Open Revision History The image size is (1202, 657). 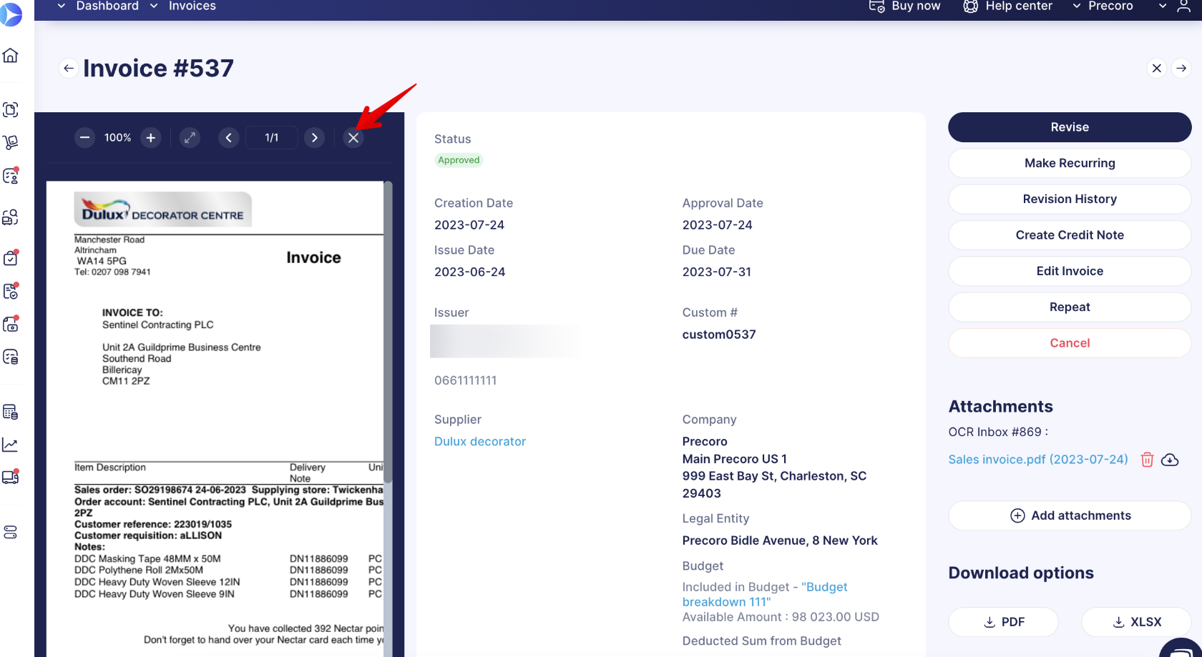click(1070, 199)
